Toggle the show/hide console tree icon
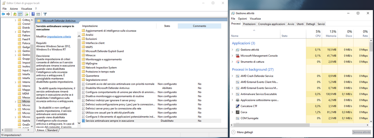 click(x=20, y=14)
